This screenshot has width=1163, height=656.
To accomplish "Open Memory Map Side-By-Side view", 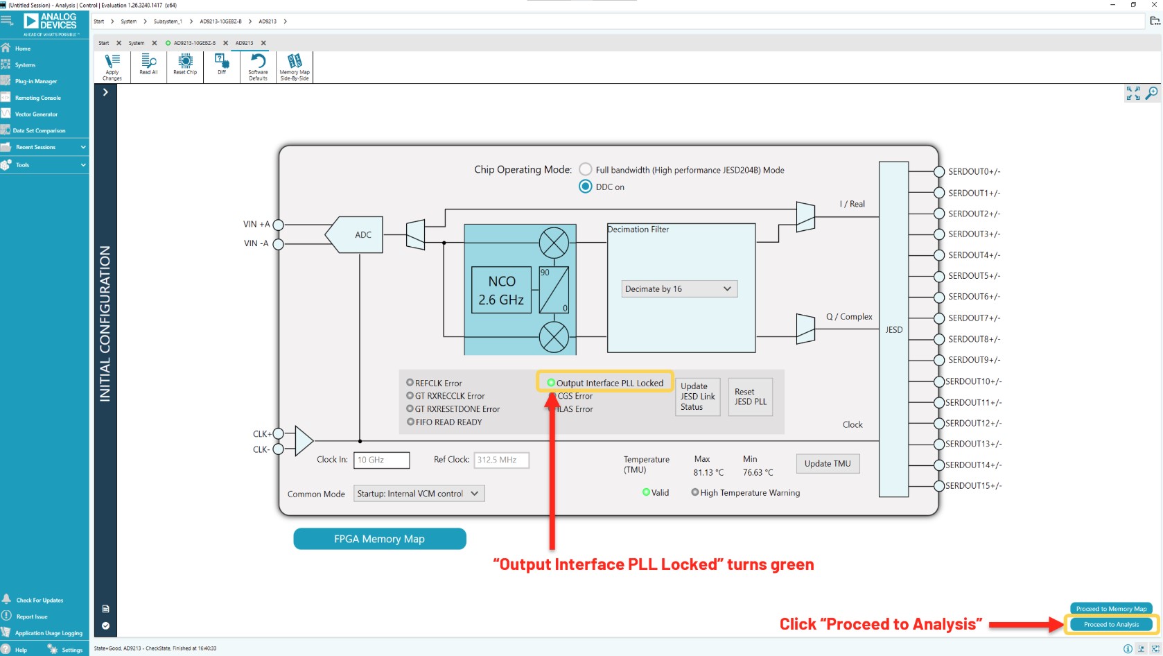I will point(294,67).
